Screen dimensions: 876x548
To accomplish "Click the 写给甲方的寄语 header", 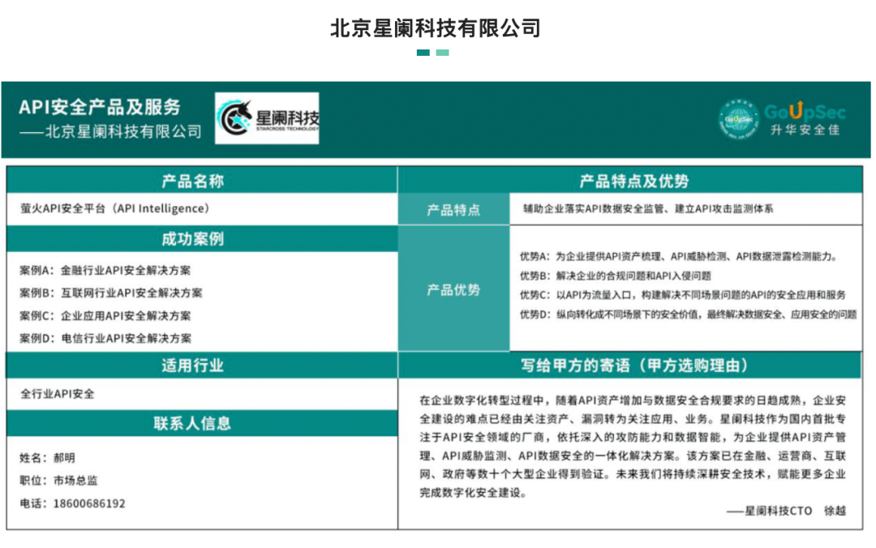I will pyautogui.click(x=630, y=366).
